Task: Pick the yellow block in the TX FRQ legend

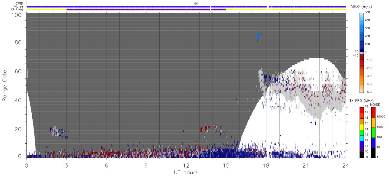Action: 361,126
